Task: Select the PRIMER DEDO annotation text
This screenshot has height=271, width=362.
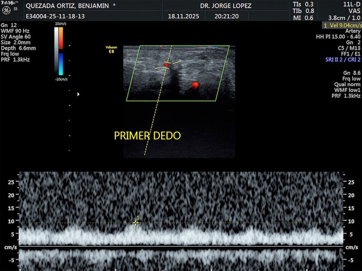Action: (147, 136)
